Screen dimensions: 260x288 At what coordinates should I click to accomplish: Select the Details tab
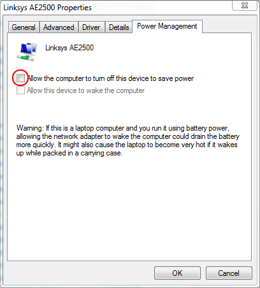(119, 27)
